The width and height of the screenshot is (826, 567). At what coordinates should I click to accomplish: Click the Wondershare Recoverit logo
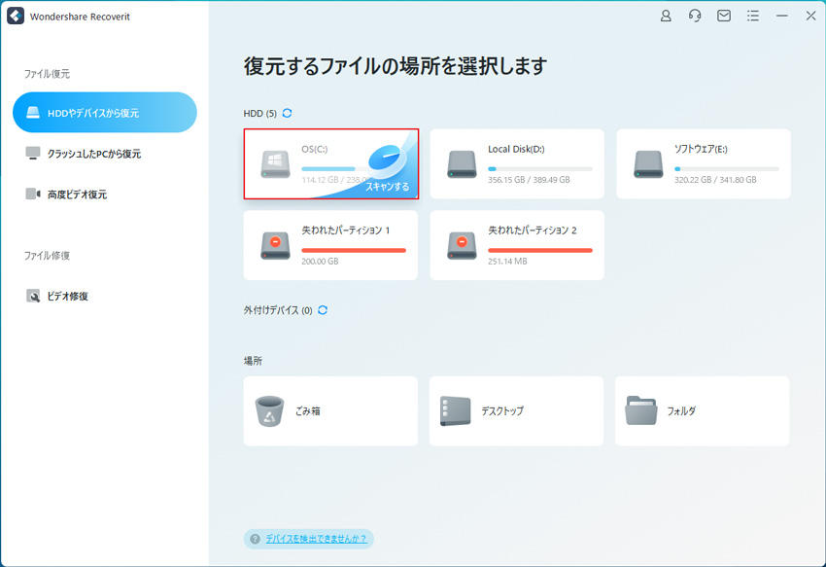(16, 17)
